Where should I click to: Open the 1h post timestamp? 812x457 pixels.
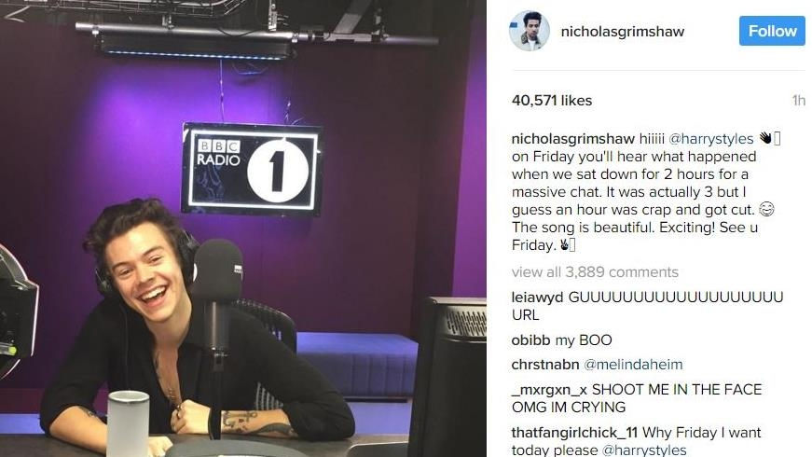click(799, 101)
